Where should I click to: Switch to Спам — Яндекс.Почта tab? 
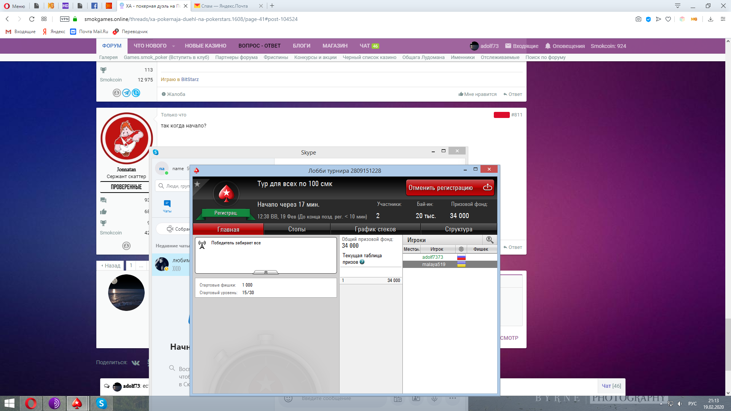point(225,6)
